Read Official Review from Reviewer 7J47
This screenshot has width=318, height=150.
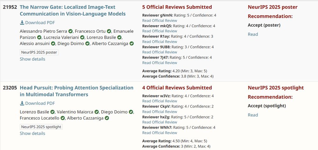coord(160,63)
